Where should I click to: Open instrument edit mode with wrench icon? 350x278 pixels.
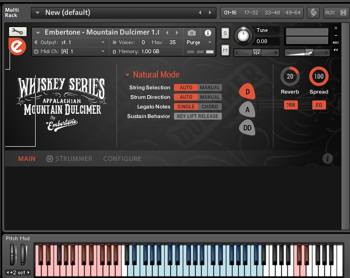tap(18, 32)
